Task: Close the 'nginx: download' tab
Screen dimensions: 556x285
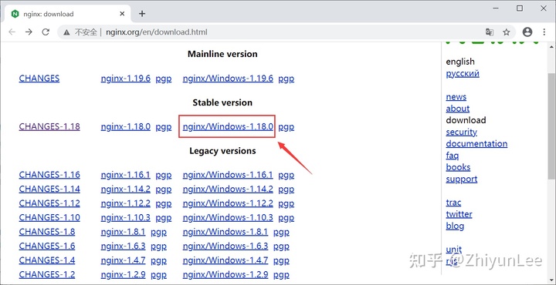Action: (122, 14)
